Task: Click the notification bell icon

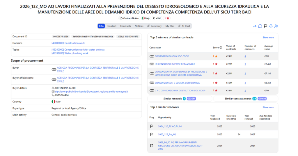Action: 271,26
